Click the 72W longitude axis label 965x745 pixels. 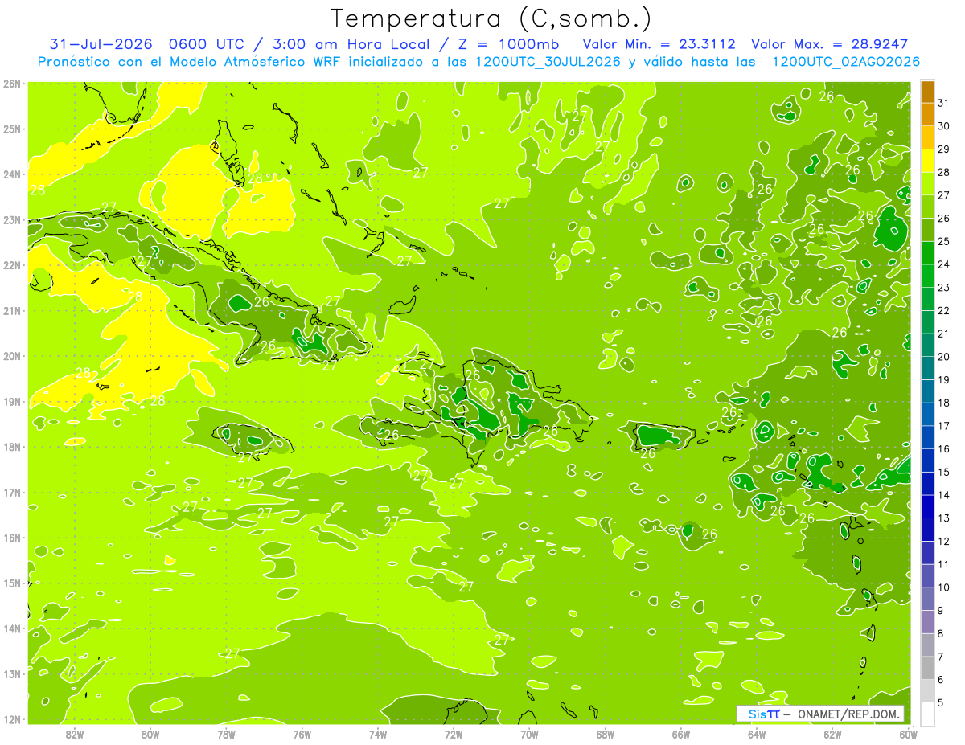point(454,734)
